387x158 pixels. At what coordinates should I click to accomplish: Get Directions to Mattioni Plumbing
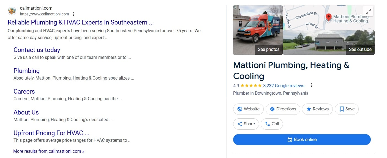[283, 109]
